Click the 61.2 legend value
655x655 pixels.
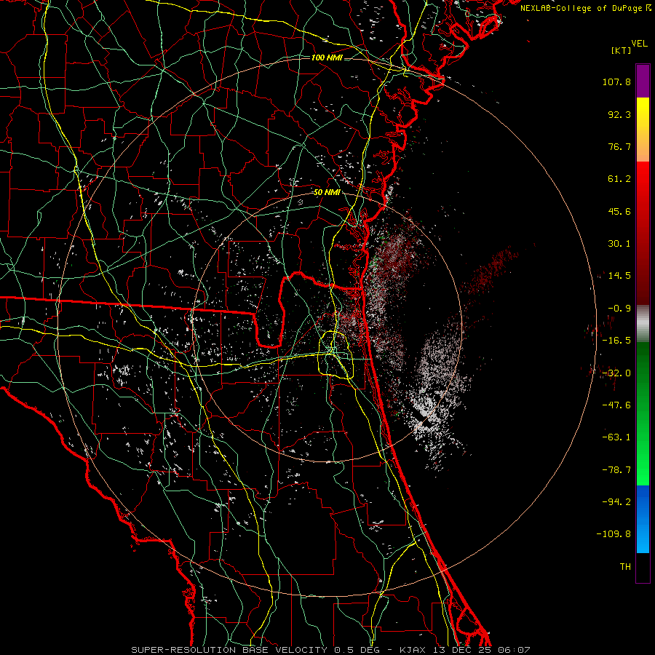(x=619, y=179)
